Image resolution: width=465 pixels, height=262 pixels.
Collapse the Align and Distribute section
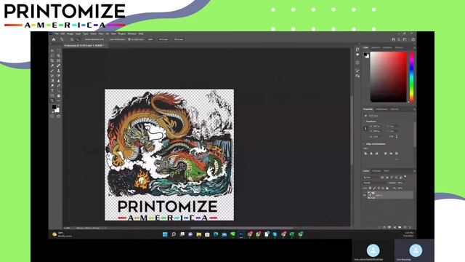coord(364,144)
